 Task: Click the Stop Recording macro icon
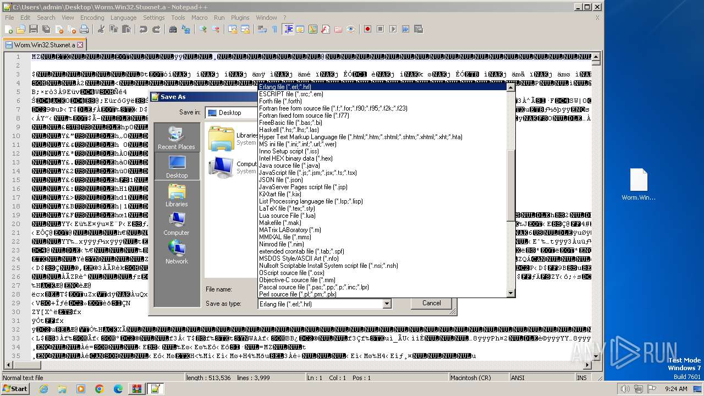[x=381, y=29]
